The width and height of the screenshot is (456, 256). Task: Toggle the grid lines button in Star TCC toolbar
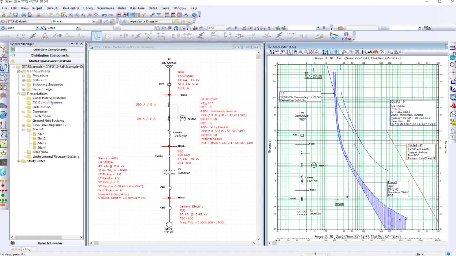tap(335, 52)
